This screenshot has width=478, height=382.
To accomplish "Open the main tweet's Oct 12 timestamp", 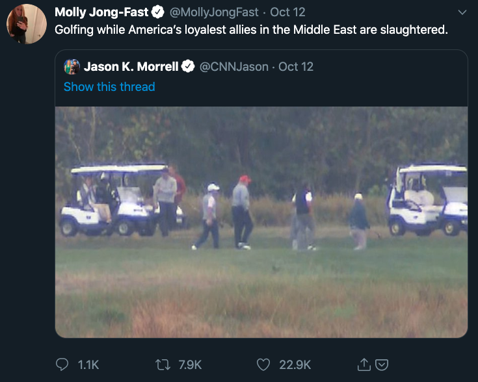I will 288,12.
